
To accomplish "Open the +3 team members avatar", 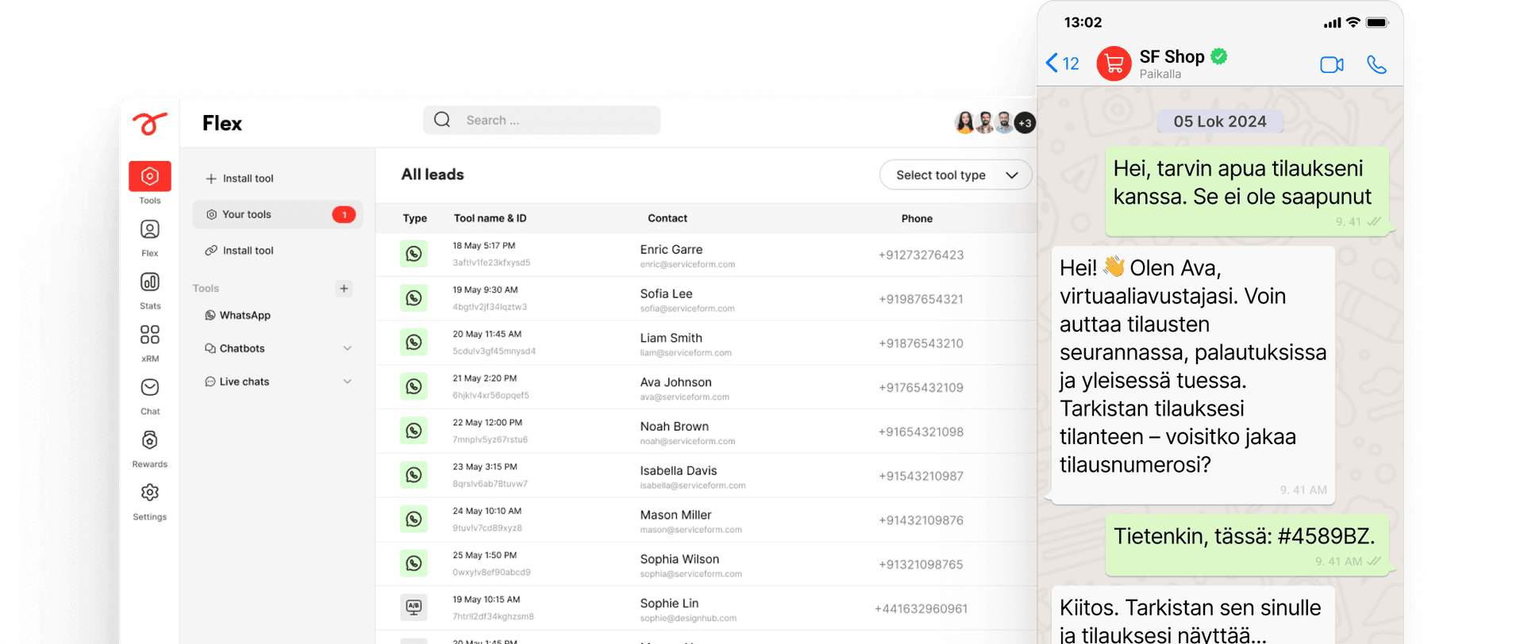I will pyautogui.click(x=1025, y=123).
